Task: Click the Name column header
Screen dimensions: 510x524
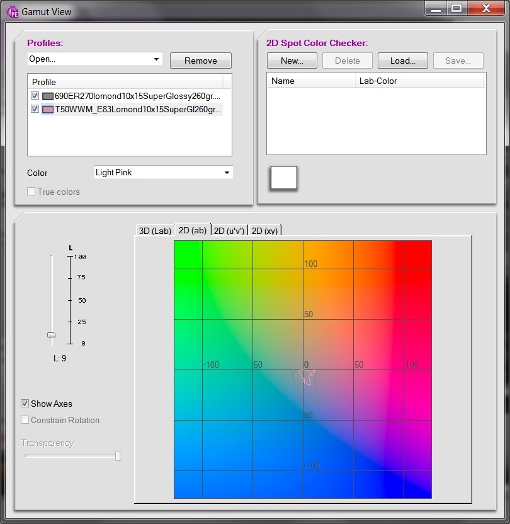Action: (312, 81)
